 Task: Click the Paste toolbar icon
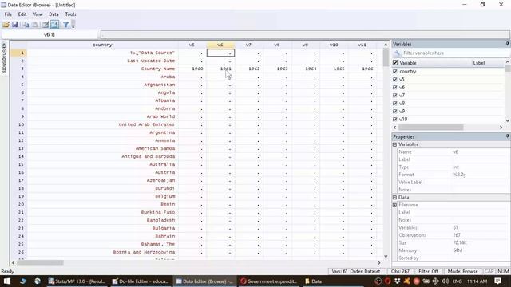[x=35, y=25]
